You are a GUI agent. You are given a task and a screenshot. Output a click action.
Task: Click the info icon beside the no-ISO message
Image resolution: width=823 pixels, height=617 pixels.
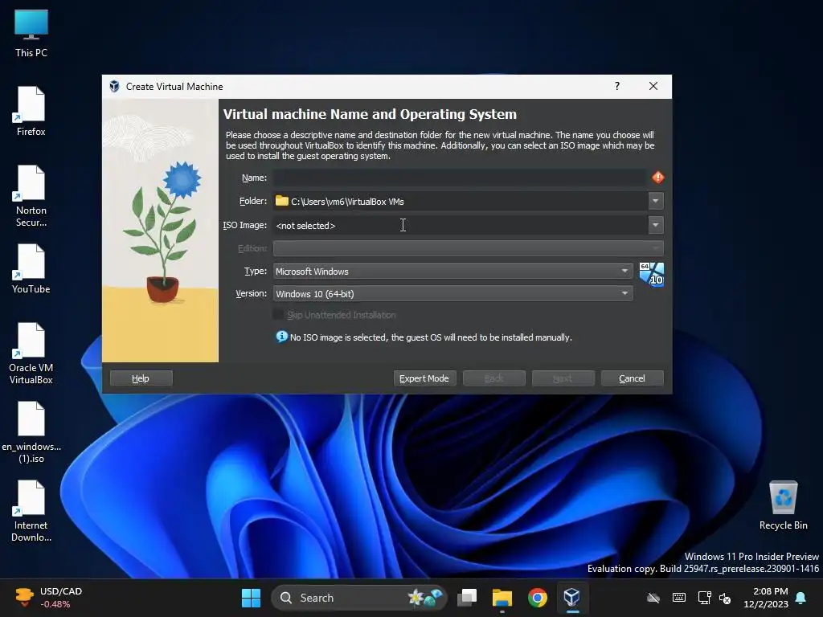[x=282, y=337]
